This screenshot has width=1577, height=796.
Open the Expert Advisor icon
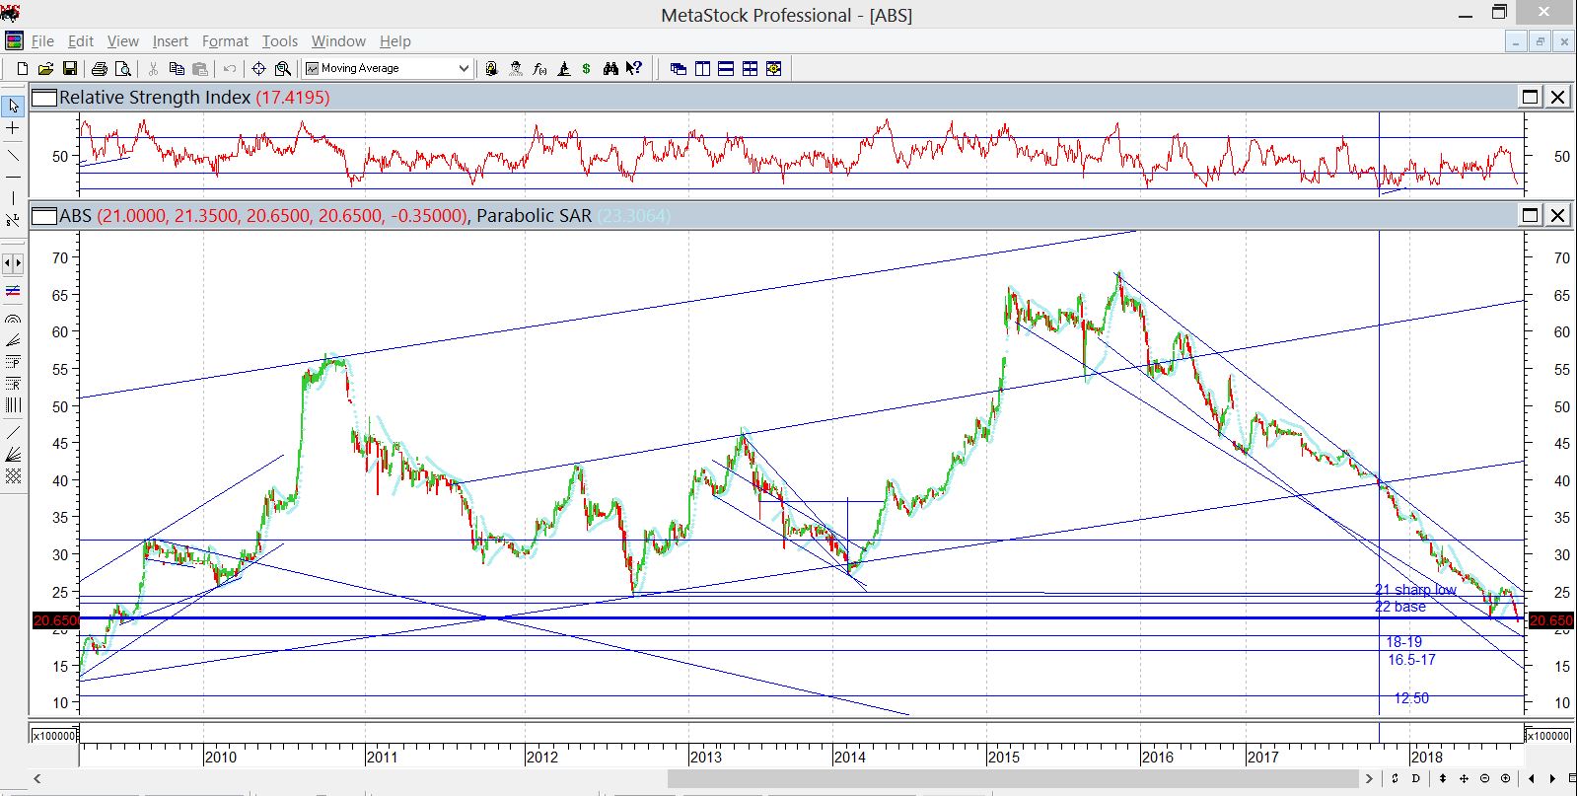pyautogui.click(x=516, y=68)
